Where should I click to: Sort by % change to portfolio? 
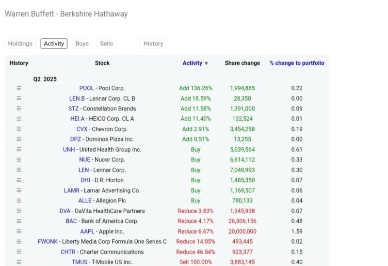tap(297, 63)
